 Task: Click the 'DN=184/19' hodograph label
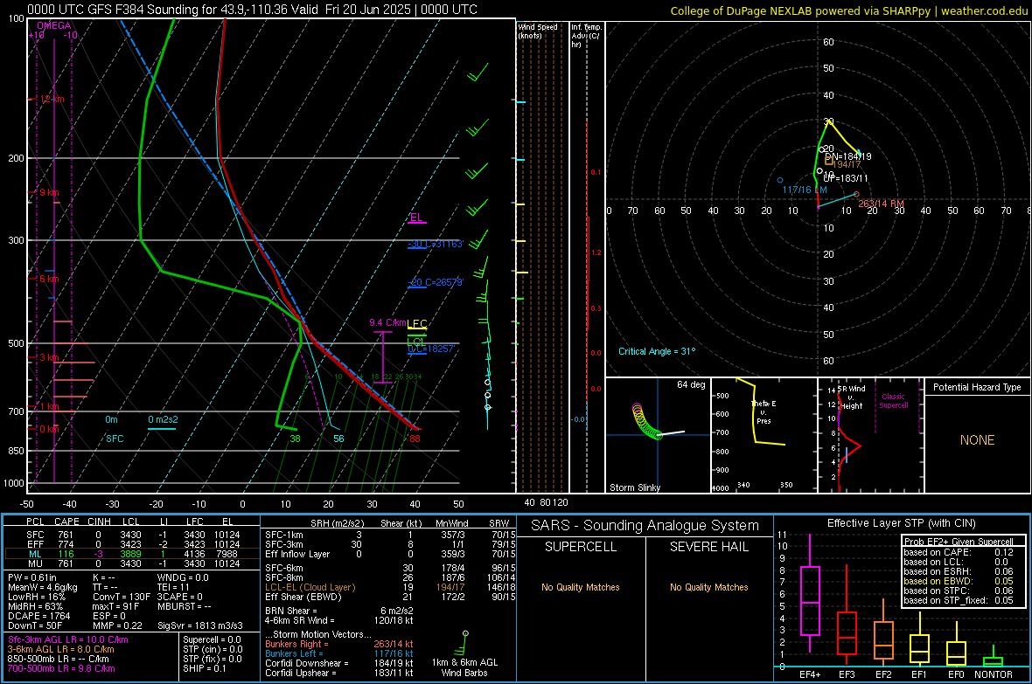tap(848, 156)
